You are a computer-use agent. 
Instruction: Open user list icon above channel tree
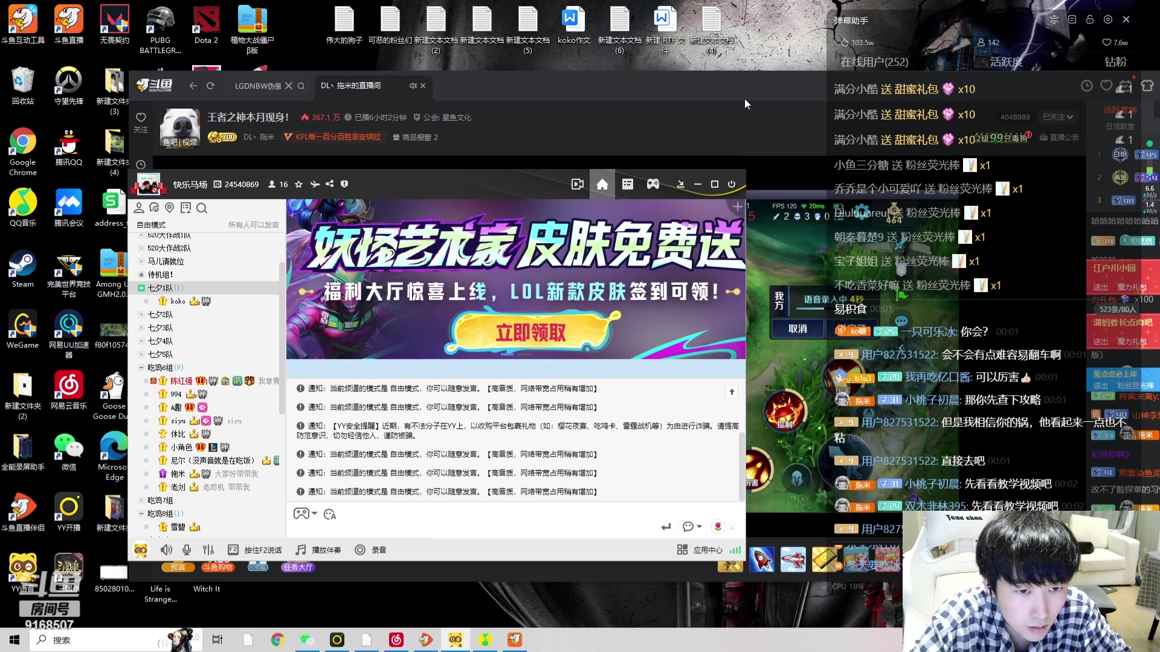click(138, 208)
